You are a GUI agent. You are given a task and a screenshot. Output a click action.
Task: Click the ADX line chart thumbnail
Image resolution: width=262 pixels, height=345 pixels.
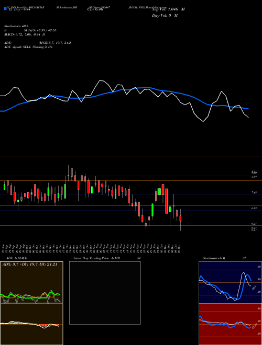[31, 282]
